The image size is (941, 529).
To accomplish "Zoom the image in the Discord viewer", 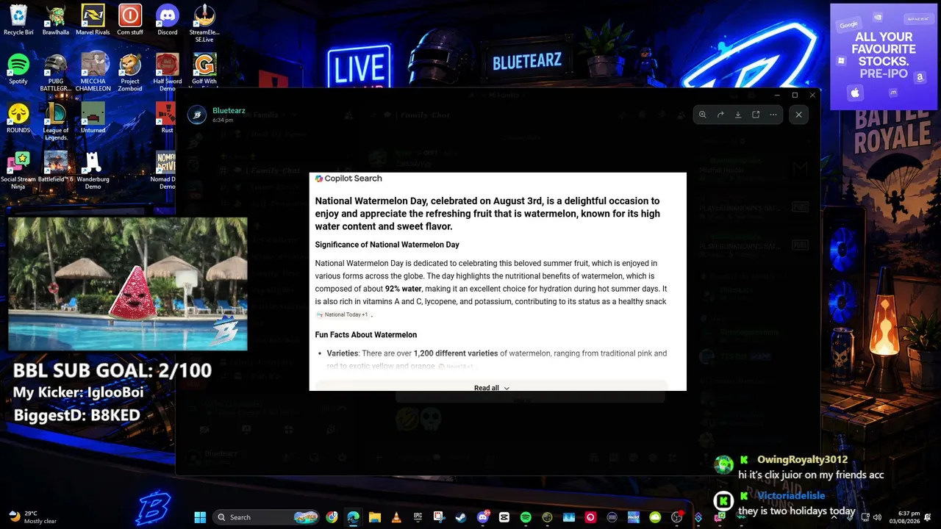I will (x=703, y=115).
